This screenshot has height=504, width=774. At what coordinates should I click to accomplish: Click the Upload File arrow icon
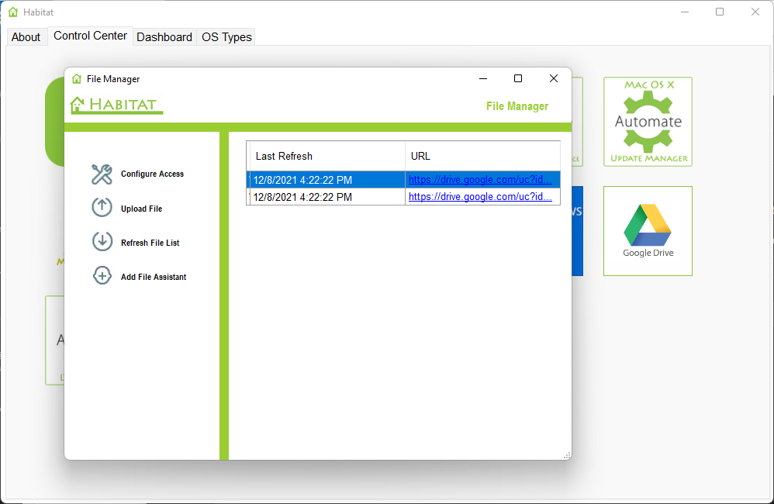click(102, 208)
